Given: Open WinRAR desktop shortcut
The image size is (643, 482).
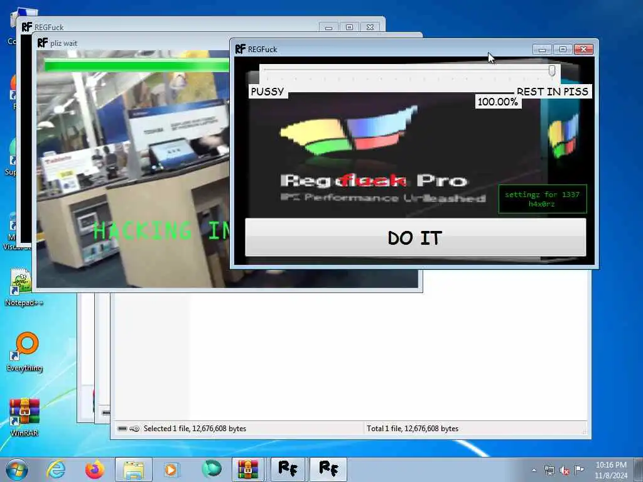Looking at the screenshot, I should pyautogui.click(x=24, y=417).
